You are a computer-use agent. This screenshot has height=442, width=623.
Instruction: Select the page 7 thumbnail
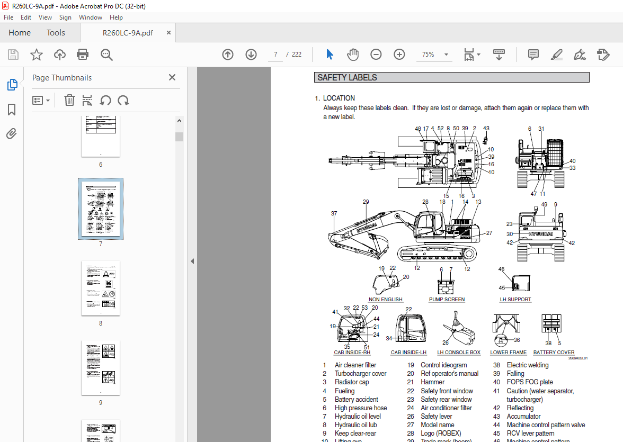point(101,209)
